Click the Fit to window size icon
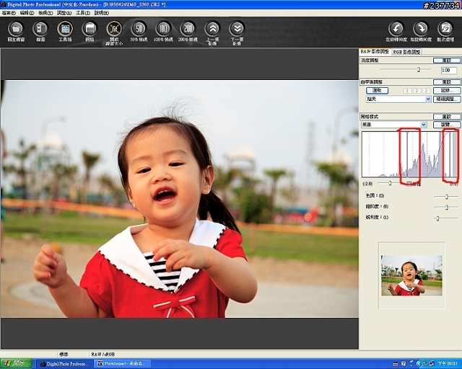This screenshot has height=369, width=462. pos(114,29)
